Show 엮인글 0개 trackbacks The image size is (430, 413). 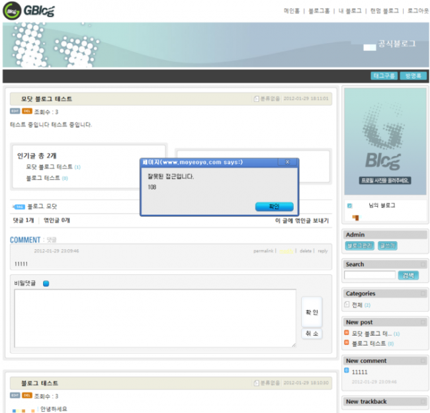tap(57, 221)
